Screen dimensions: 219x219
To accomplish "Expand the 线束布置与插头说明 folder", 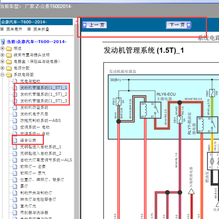I will (x=2, y=55).
